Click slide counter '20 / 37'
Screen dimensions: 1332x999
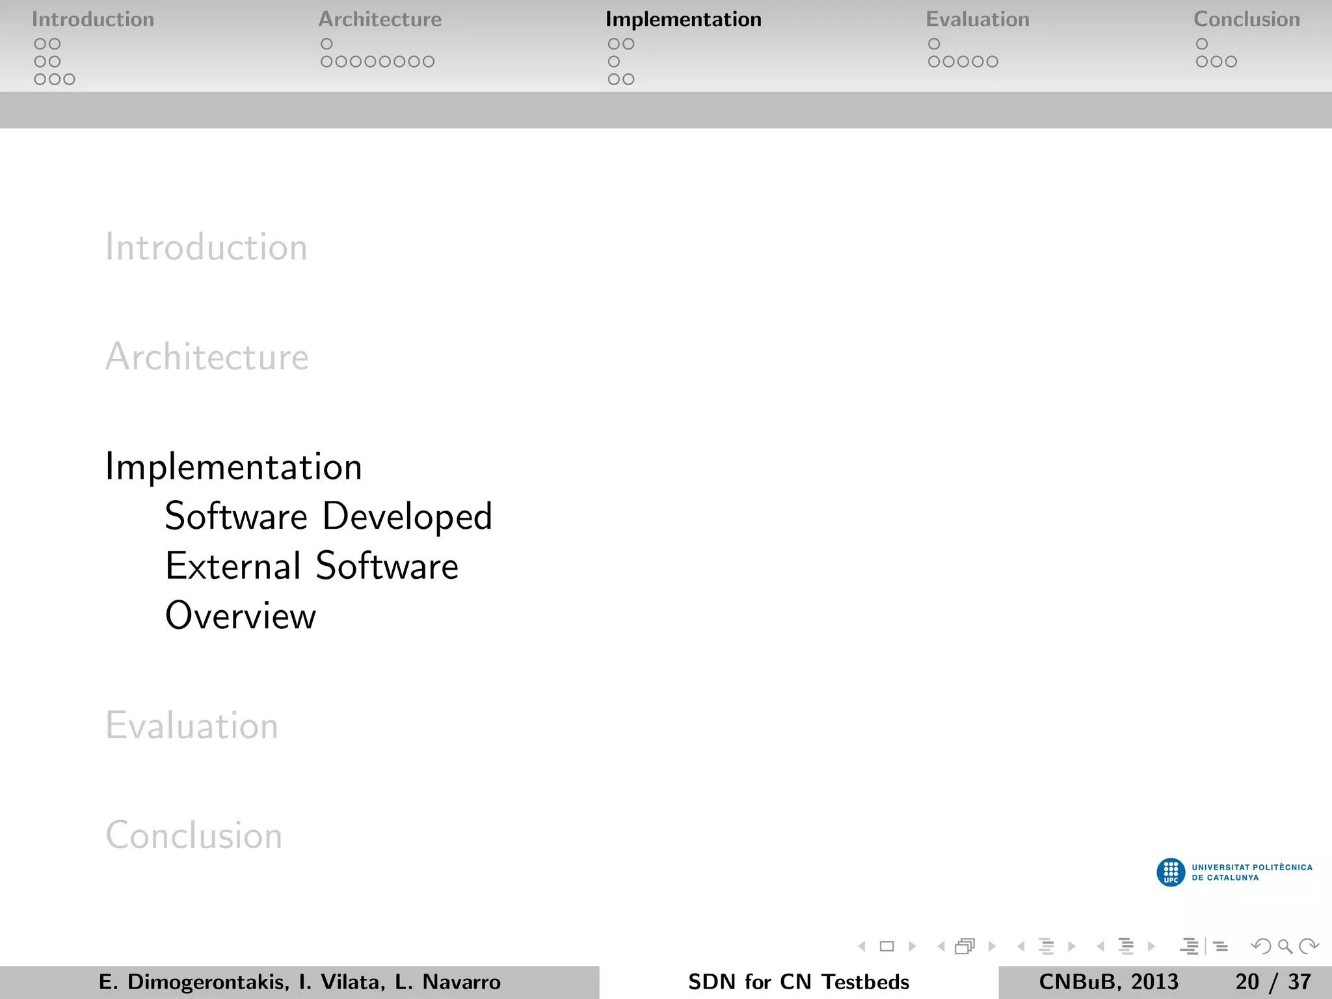point(1273,982)
